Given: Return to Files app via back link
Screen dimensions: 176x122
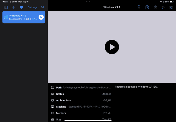Looking at the screenshot, I should click(x=5, y=2).
